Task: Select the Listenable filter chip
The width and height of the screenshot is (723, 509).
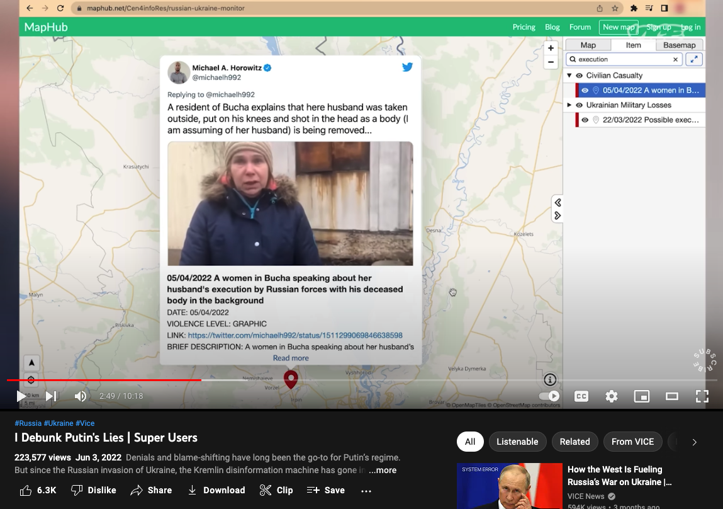Action: [x=517, y=442]
